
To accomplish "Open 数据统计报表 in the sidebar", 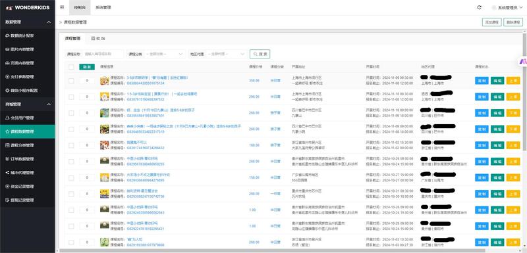I will coord(28,35).
